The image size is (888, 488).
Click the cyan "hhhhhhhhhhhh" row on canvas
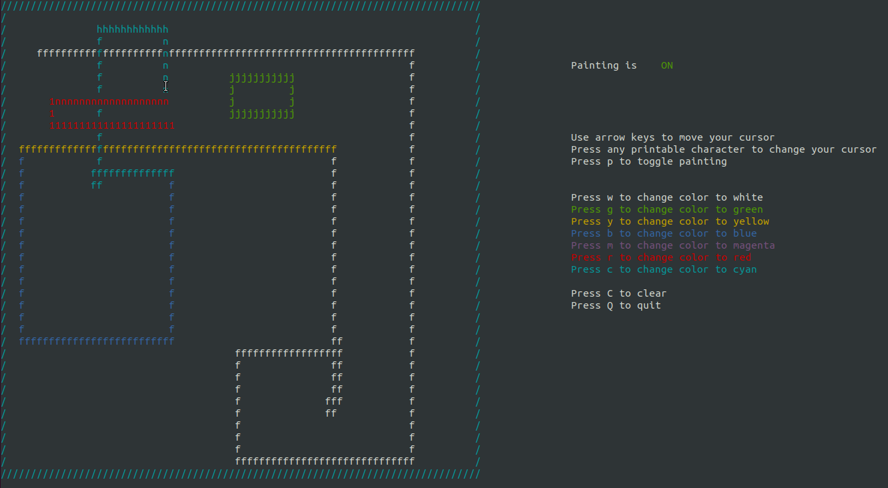(x=133, y=29)
